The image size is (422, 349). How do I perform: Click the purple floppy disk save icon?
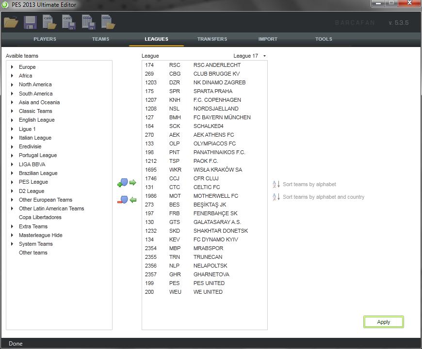point(30,22)
